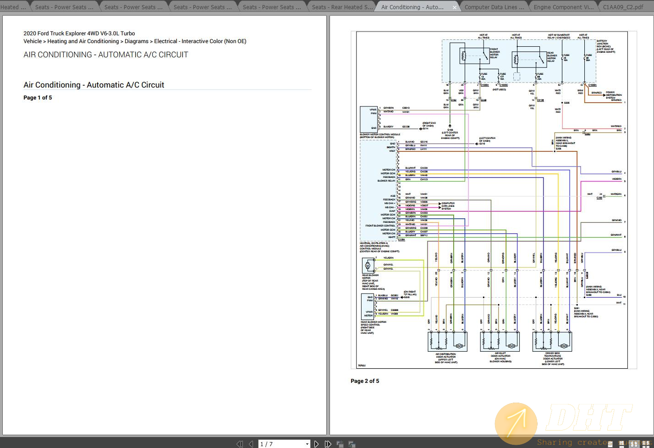This screenshot has height=448, width=654.
Task: Switch to the C1AA09_C2.pdf tab
Action: pyautogui.click(x=623, y=7)
